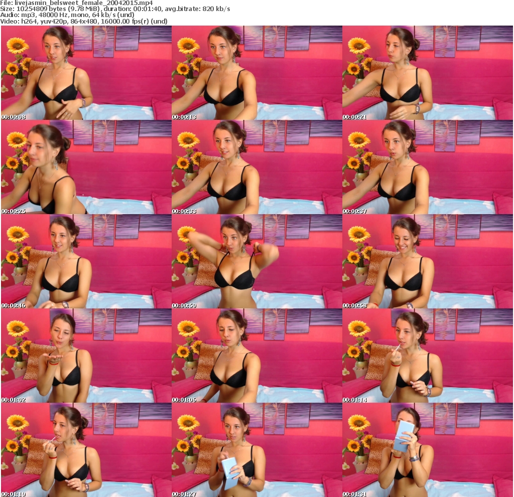View the thumbnail frame stamped 00:01:02
Viewport: 514px width, 497px height.
[86, 356]
